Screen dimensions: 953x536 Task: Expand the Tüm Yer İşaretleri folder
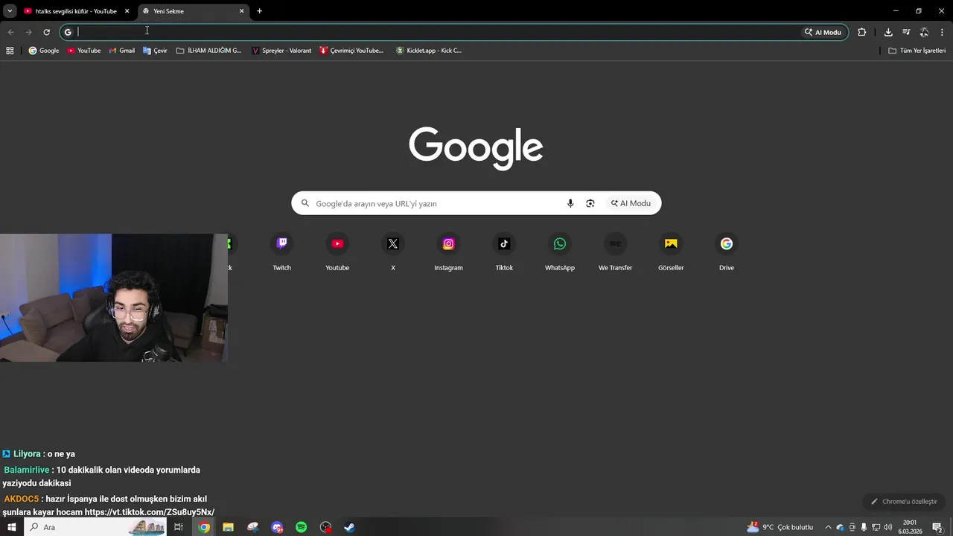coord(917,51)
